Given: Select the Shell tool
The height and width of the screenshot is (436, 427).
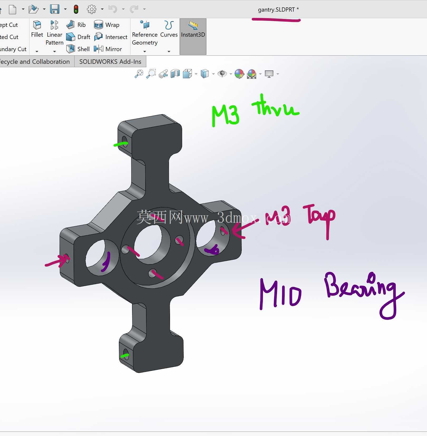Looking at the screenshot, I should [x=78, y=49].
